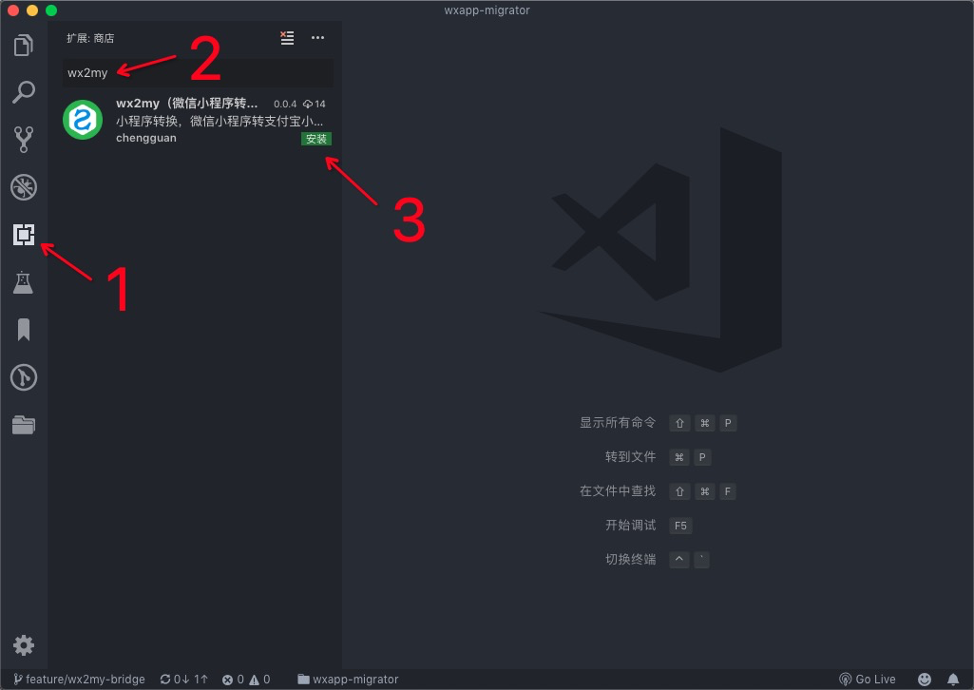Click the download count 14
The height and width of the screenshot is (690, 974).
point(315,104)
